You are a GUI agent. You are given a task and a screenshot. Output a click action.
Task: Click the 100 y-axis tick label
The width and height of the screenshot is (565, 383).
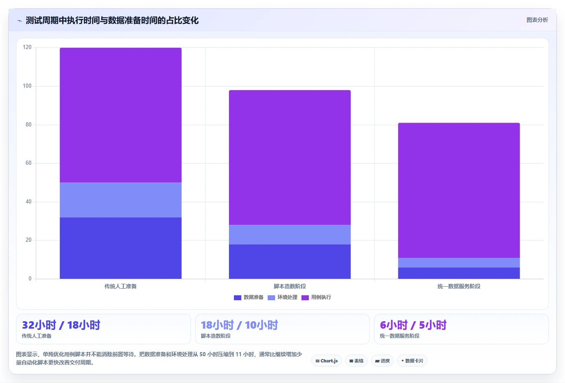27,86
